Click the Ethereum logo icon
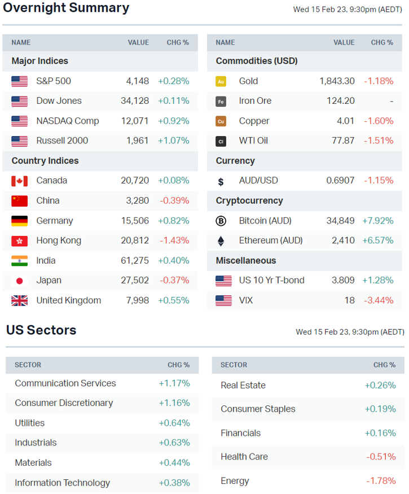Screen dimensions: 409x494 [x=221, y=241]
